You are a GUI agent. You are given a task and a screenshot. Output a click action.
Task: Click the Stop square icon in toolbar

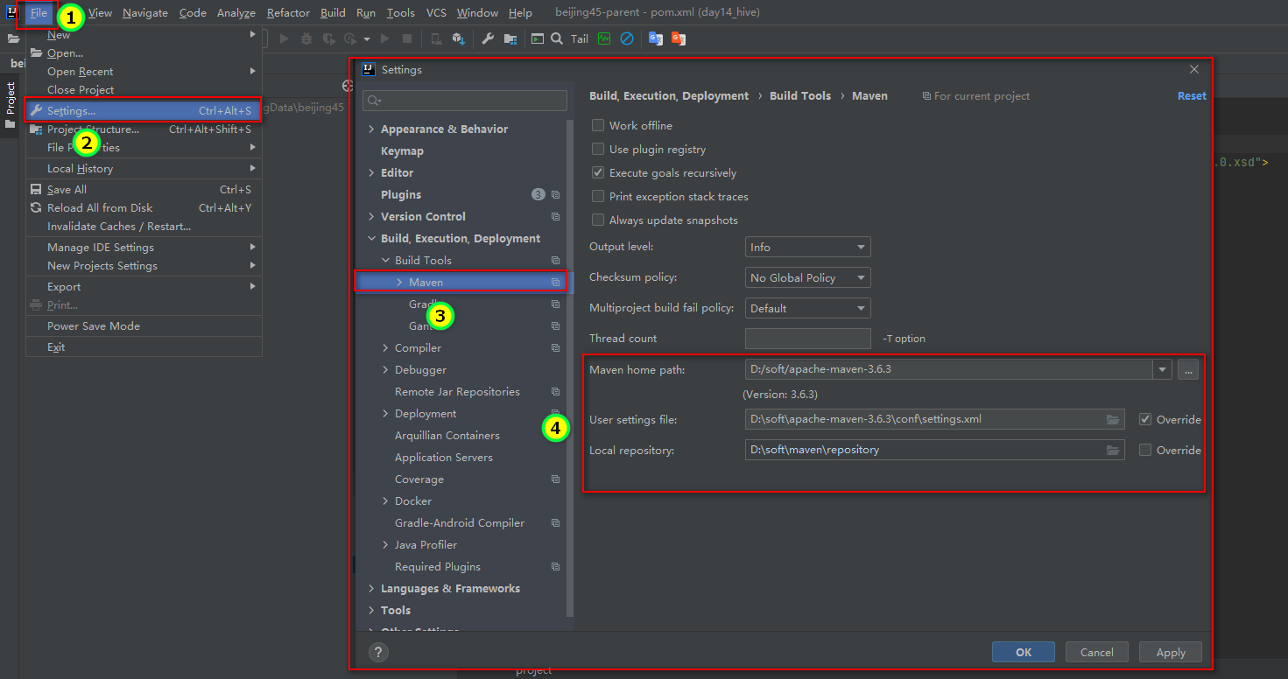(x=407, y=38)
